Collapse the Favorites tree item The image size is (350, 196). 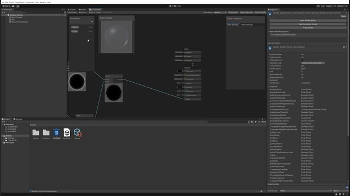(2, 125)
